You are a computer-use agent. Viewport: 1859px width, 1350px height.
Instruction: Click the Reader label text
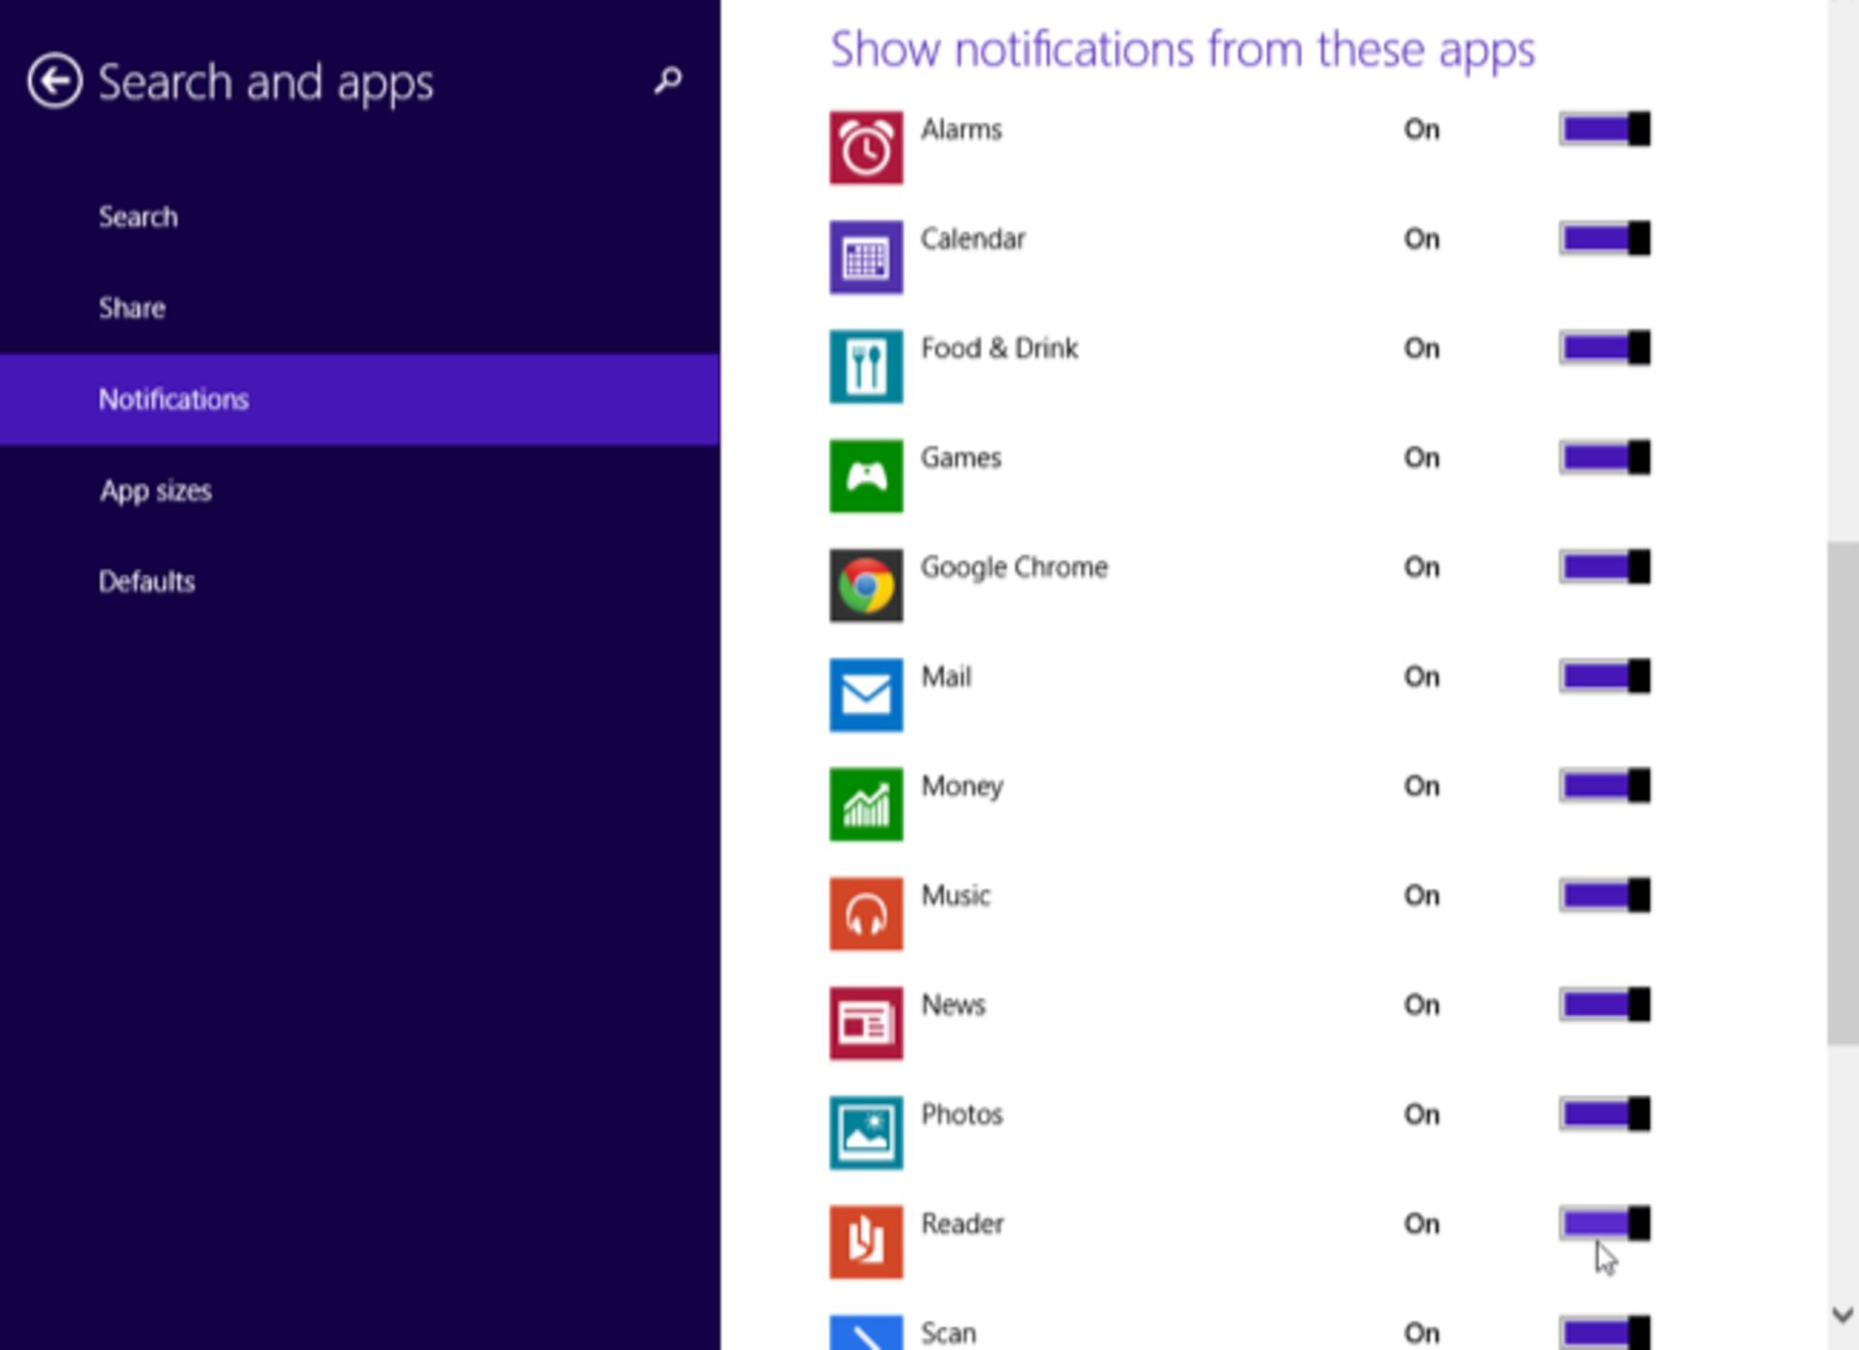tap(962, 1223)
